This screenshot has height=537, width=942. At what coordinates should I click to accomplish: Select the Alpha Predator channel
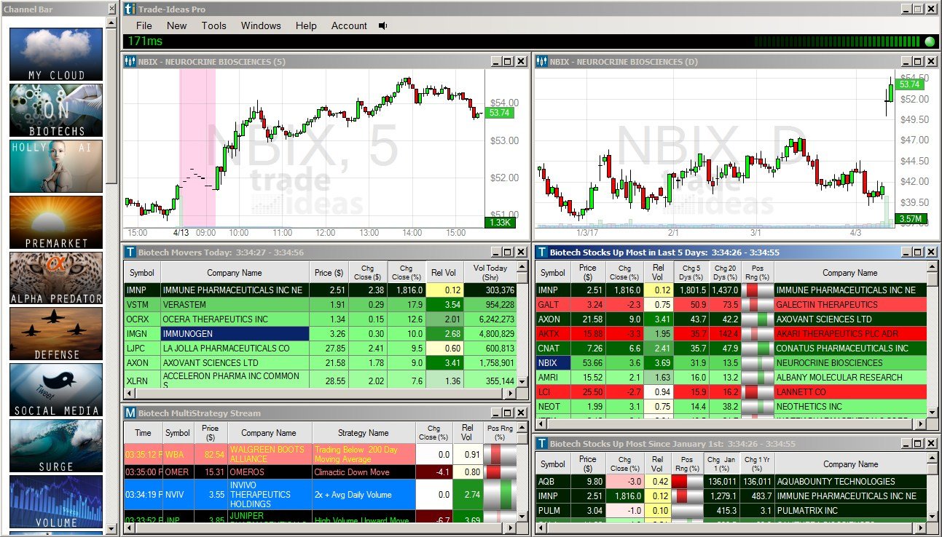point(56,278)
